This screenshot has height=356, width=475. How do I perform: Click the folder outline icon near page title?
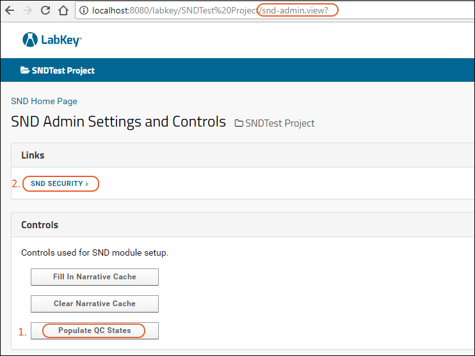(239, 123)
